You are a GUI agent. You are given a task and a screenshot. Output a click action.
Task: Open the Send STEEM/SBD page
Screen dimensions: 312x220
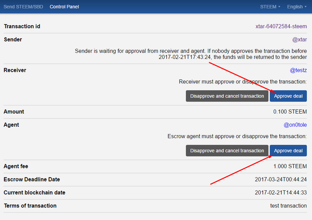pyautogui.click(x=23, y=7)
